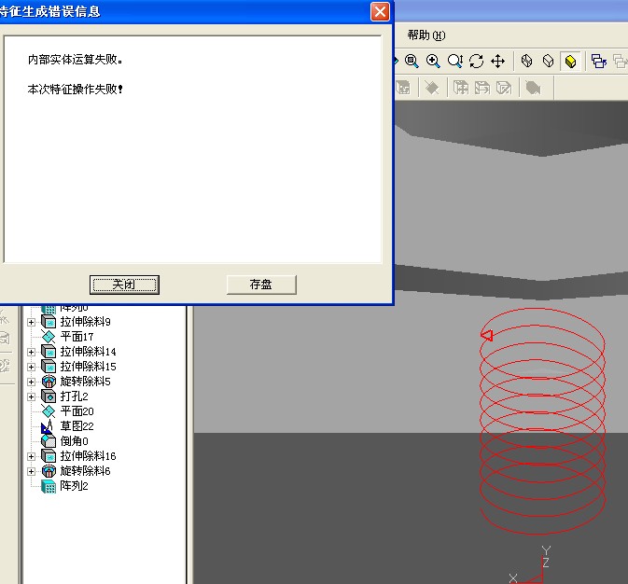Click the 关闭 button in error dialog
Image resolution: width=628 pixels, height=584 pixels.
tap(124, 285)
